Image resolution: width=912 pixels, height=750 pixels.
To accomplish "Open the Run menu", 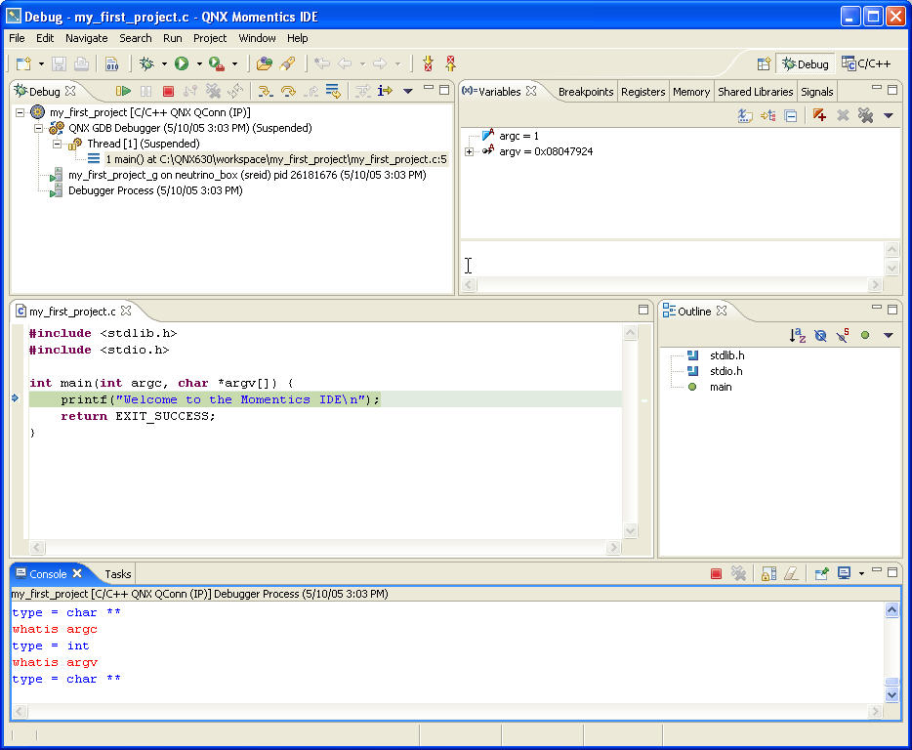I will [x=172, y=38].
